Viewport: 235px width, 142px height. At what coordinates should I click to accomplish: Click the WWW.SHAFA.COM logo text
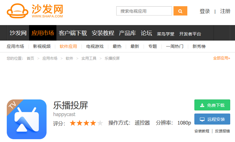click(47, 16)
